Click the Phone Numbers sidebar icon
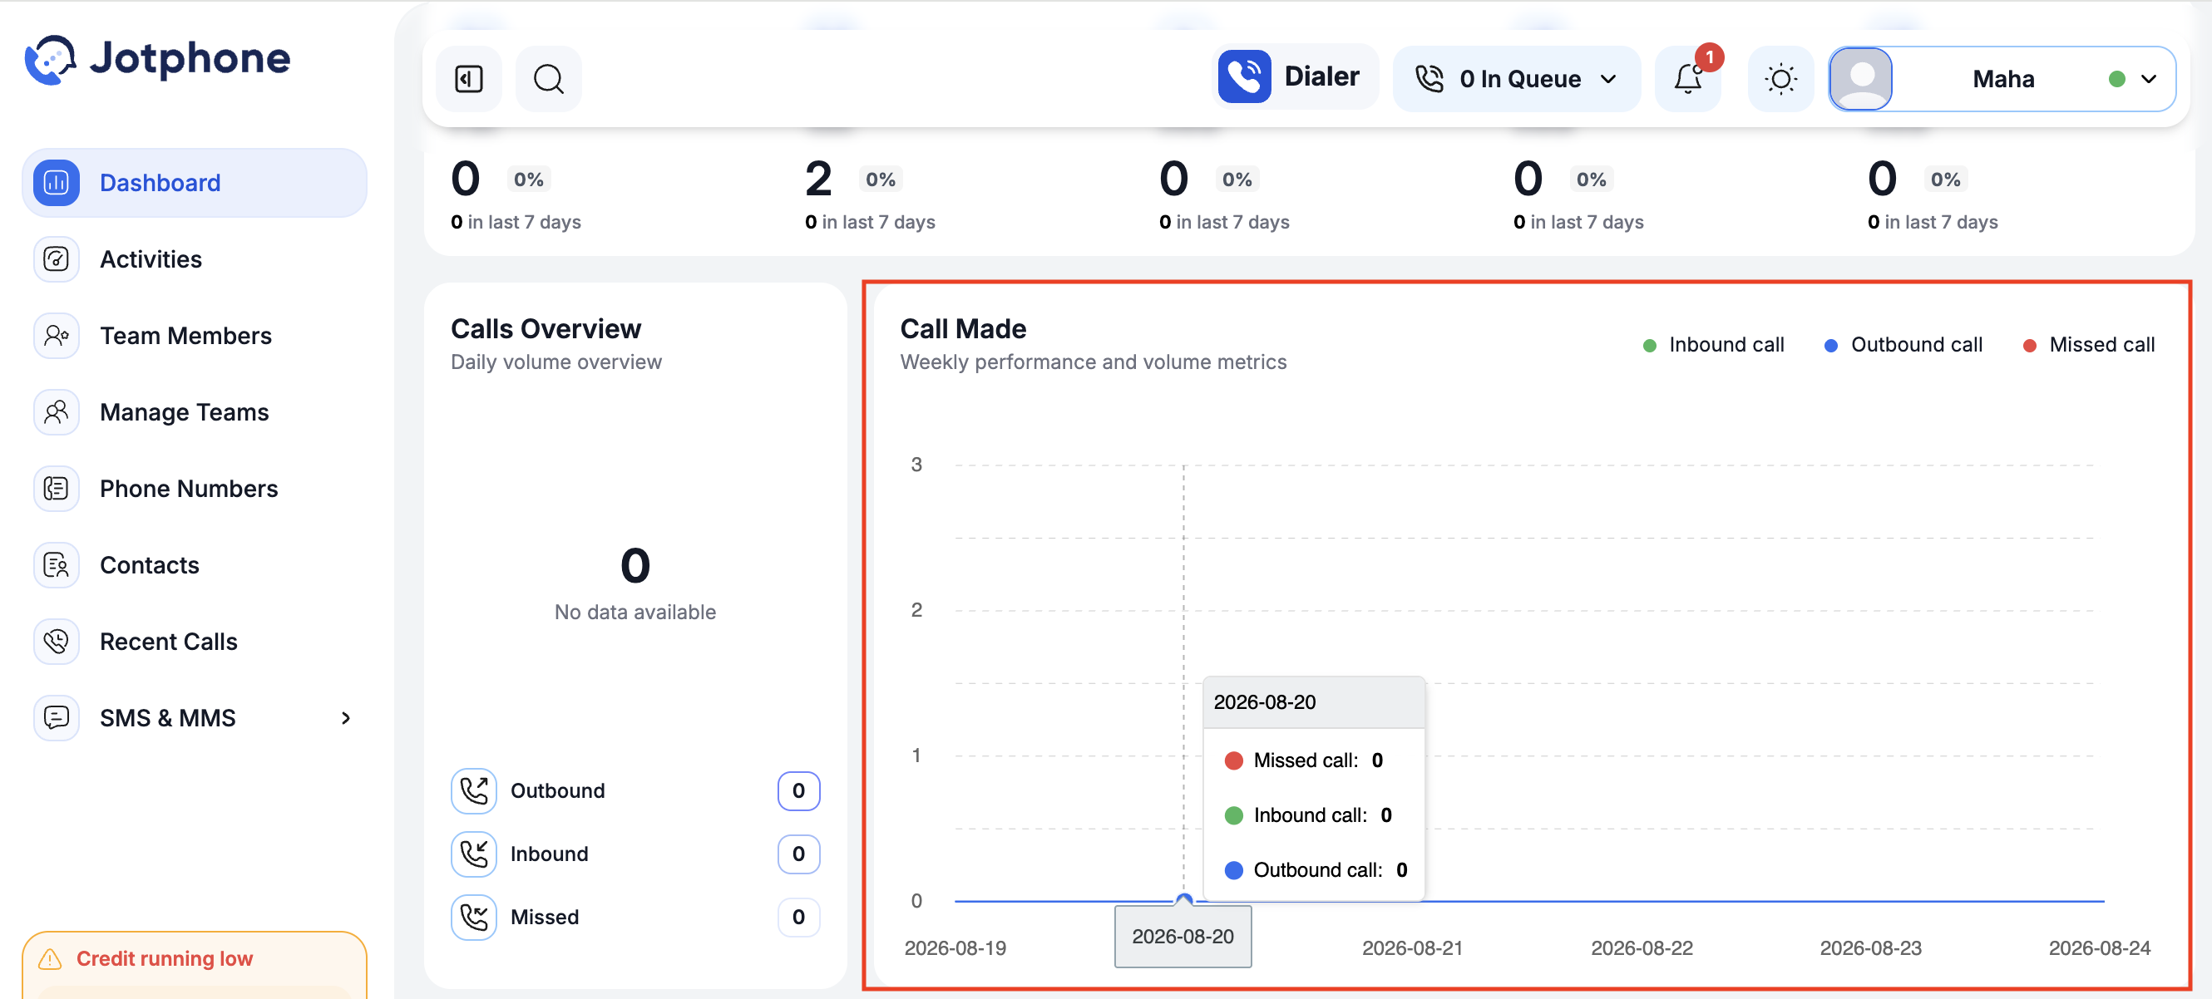Image resolution: width=2212 pixels, height=999 pixels. (x=57, y=489)
